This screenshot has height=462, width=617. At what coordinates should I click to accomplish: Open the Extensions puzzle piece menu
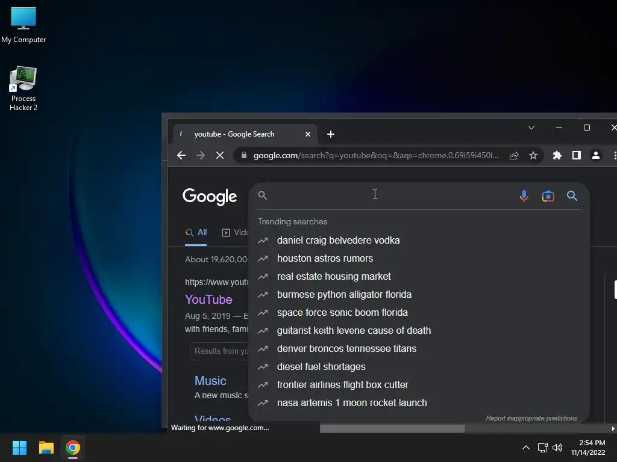(557, 156)
